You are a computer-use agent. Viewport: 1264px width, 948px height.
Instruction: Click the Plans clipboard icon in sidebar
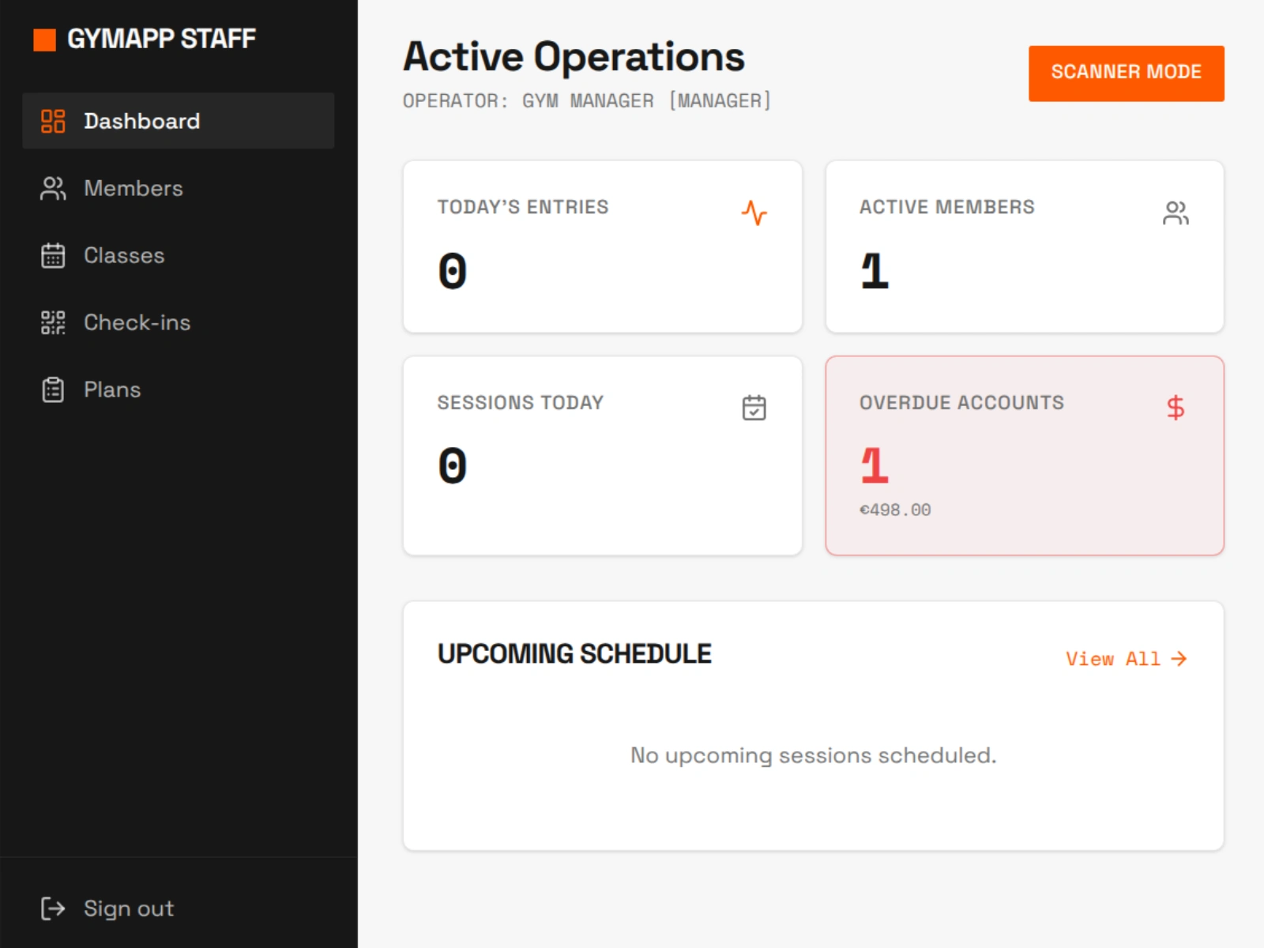(x=53, y=389)
